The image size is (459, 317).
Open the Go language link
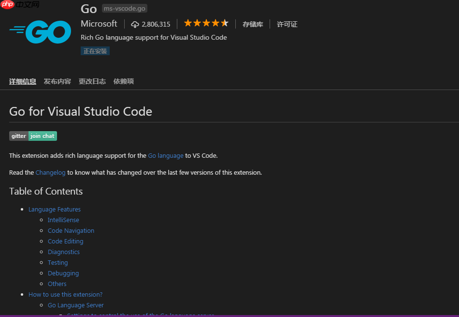(166, 156)
